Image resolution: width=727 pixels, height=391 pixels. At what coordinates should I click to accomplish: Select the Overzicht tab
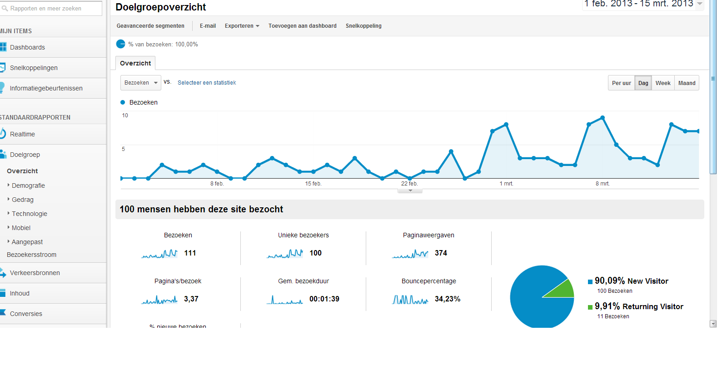(x=135, y=63)
